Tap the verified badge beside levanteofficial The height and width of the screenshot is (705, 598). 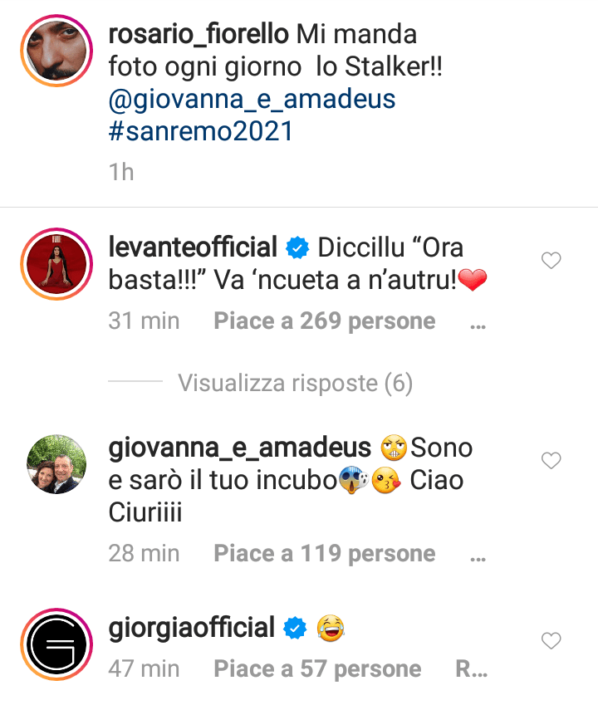[295, 248]
